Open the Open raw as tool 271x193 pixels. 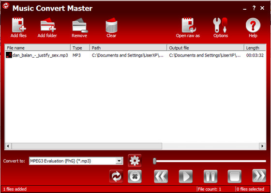[188, 25]
